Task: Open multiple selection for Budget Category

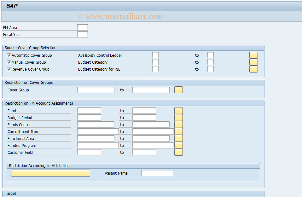Action: pyautogui.click(x=253, y=62)
